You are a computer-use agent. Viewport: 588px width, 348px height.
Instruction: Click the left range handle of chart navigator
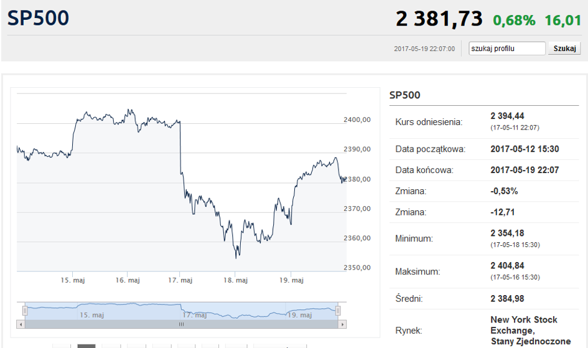(x=25, y=311)
